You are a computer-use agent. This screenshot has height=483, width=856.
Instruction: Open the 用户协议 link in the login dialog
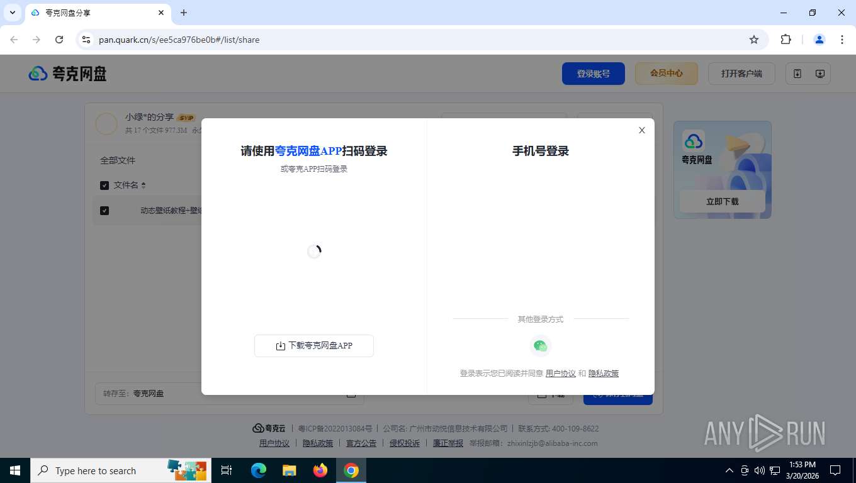[x=560, y=374]
